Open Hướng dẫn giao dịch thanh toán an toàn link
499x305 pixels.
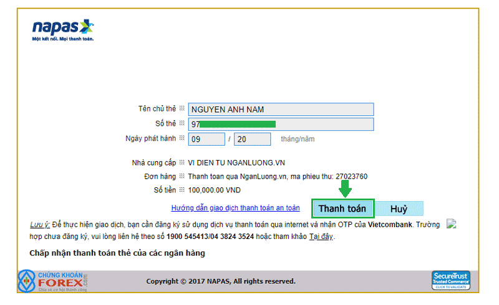click(x=236, y=208)
